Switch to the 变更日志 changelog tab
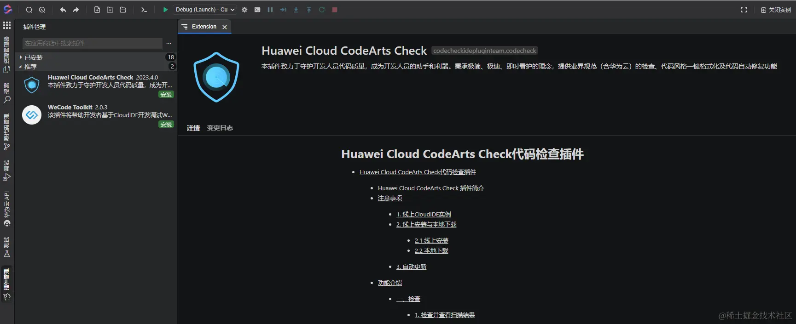This screenshot has height=324, width=796. [220, 128]
